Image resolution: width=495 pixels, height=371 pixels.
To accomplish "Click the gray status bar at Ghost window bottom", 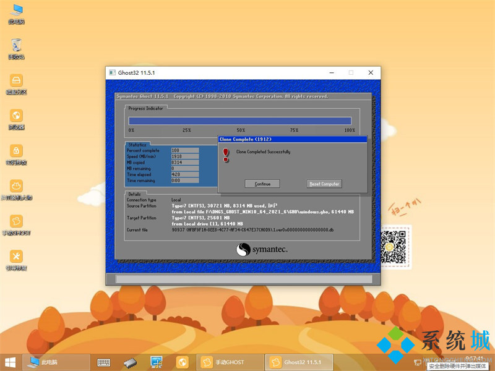I will point(244,279).
